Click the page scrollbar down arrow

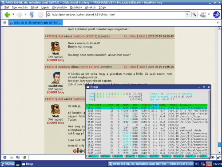[219, 152]
